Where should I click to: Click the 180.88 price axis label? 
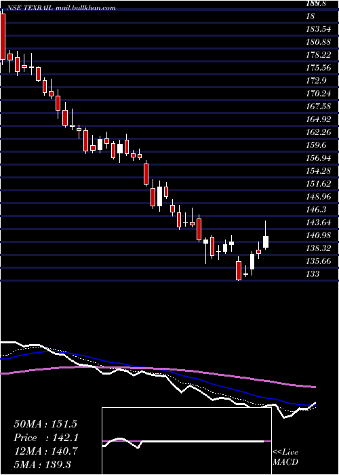[x=318, y=42]
